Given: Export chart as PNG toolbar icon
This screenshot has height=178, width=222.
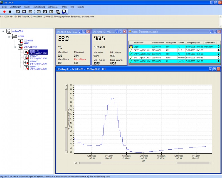Looking at the screenshot, I should [65, 12].
